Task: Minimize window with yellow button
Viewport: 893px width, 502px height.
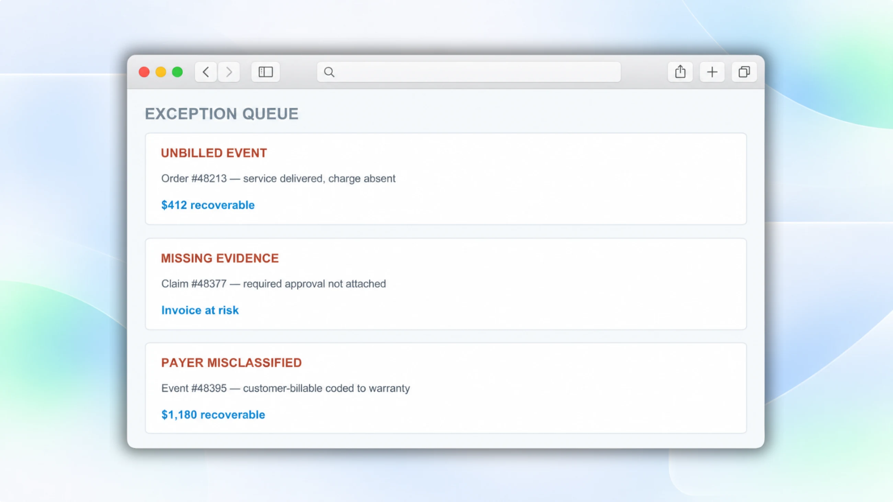Action: pyautogui.click(x=161, y=72)
